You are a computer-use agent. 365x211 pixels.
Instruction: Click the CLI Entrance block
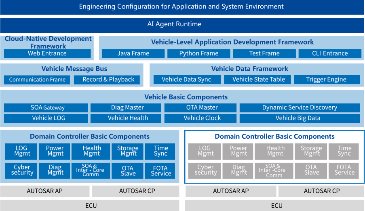tap(330, 54)
